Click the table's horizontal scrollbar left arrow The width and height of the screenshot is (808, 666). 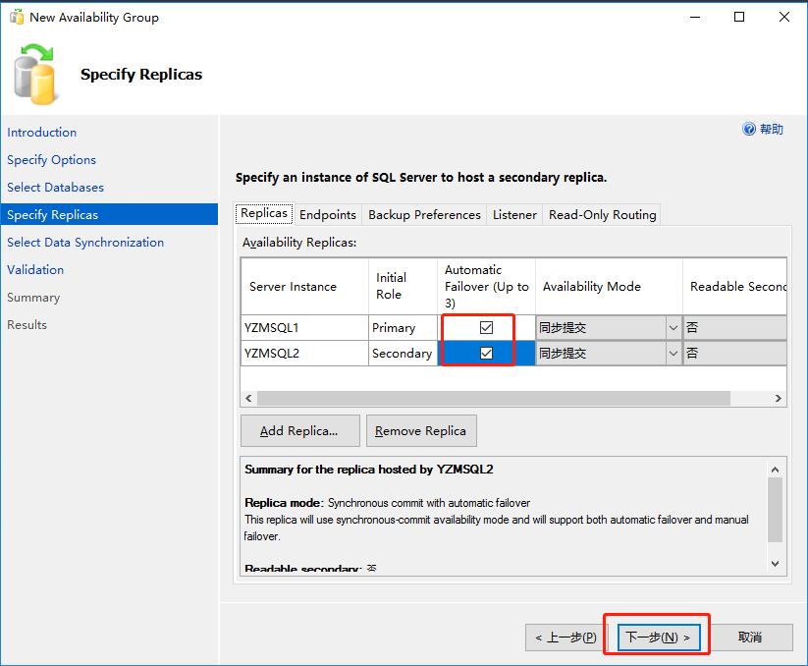tap(249, 398)
